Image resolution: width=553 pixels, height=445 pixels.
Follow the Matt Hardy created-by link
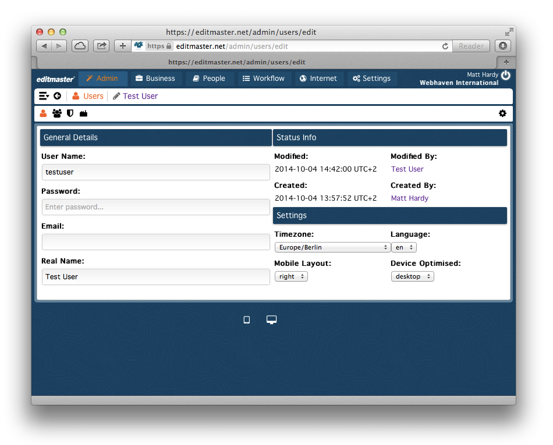pyautogui.click(x=409, y=198)
